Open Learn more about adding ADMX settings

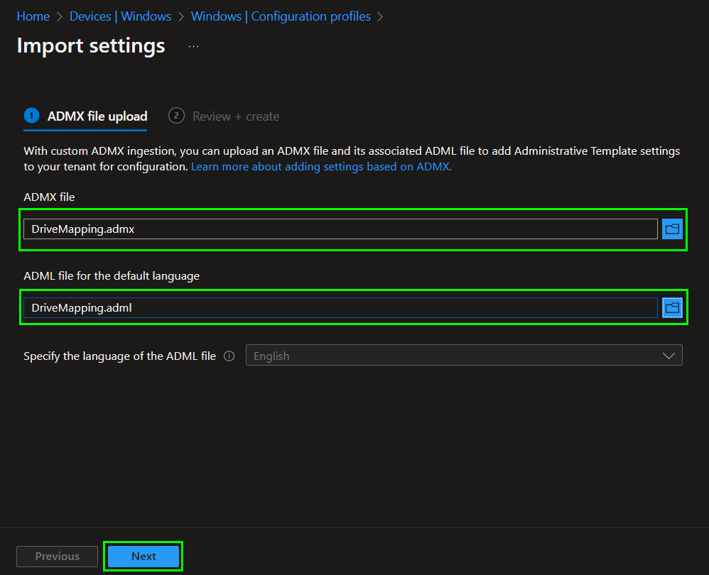click(x=321, y=167)
